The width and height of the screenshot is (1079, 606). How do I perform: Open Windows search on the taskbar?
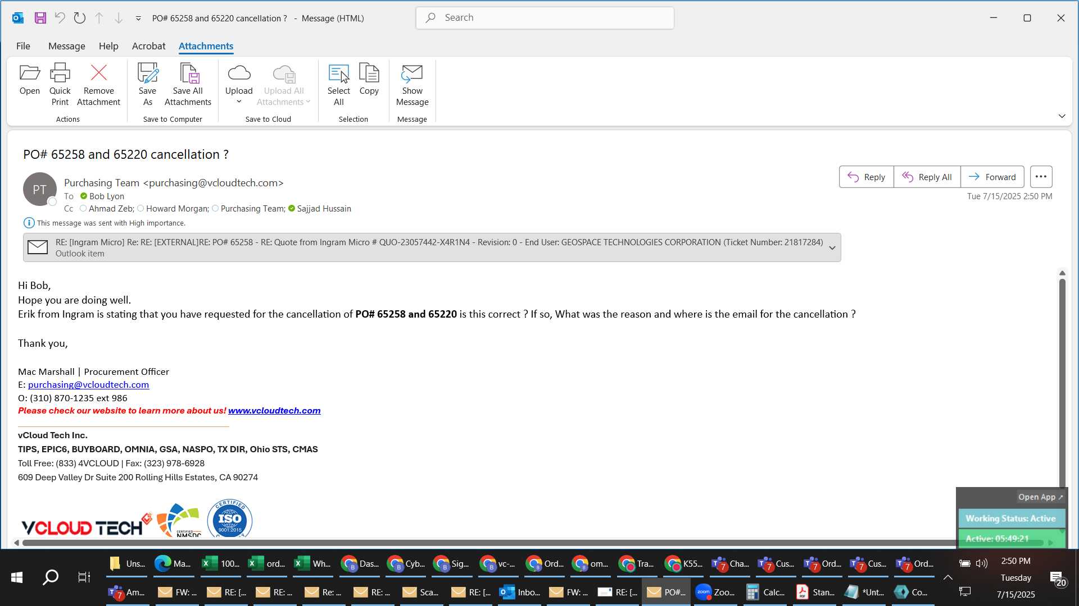click(51, 577)
